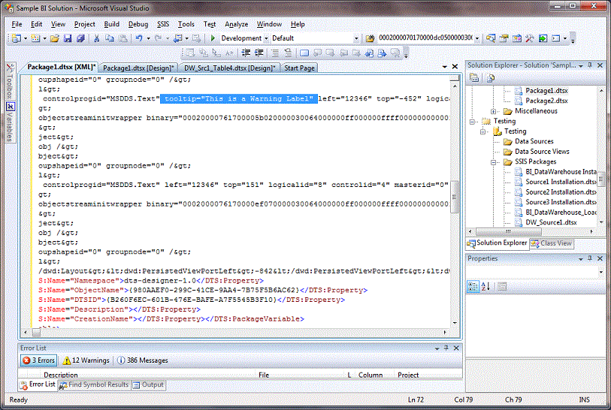Sort properties alphabetically with A-Z icon
Image resolution: width=611 pixels, height=410 pixels.
[x=485, y=286]
